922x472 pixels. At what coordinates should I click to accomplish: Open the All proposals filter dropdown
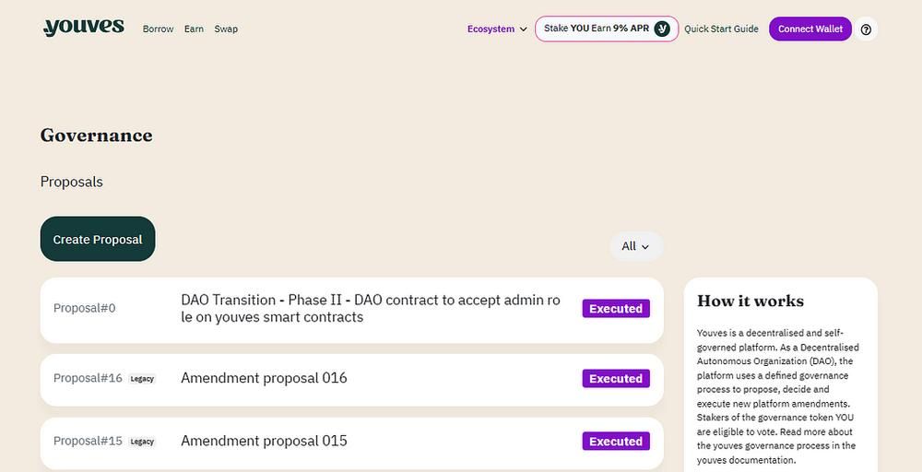coord(635,246)
